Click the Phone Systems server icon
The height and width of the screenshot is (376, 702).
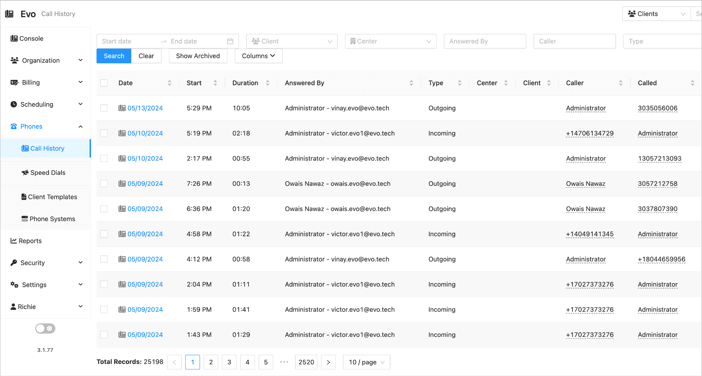[x=24, y=219]
